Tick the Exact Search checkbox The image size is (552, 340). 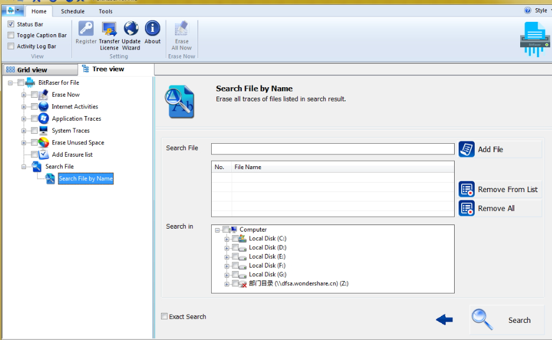pos(165,316)
